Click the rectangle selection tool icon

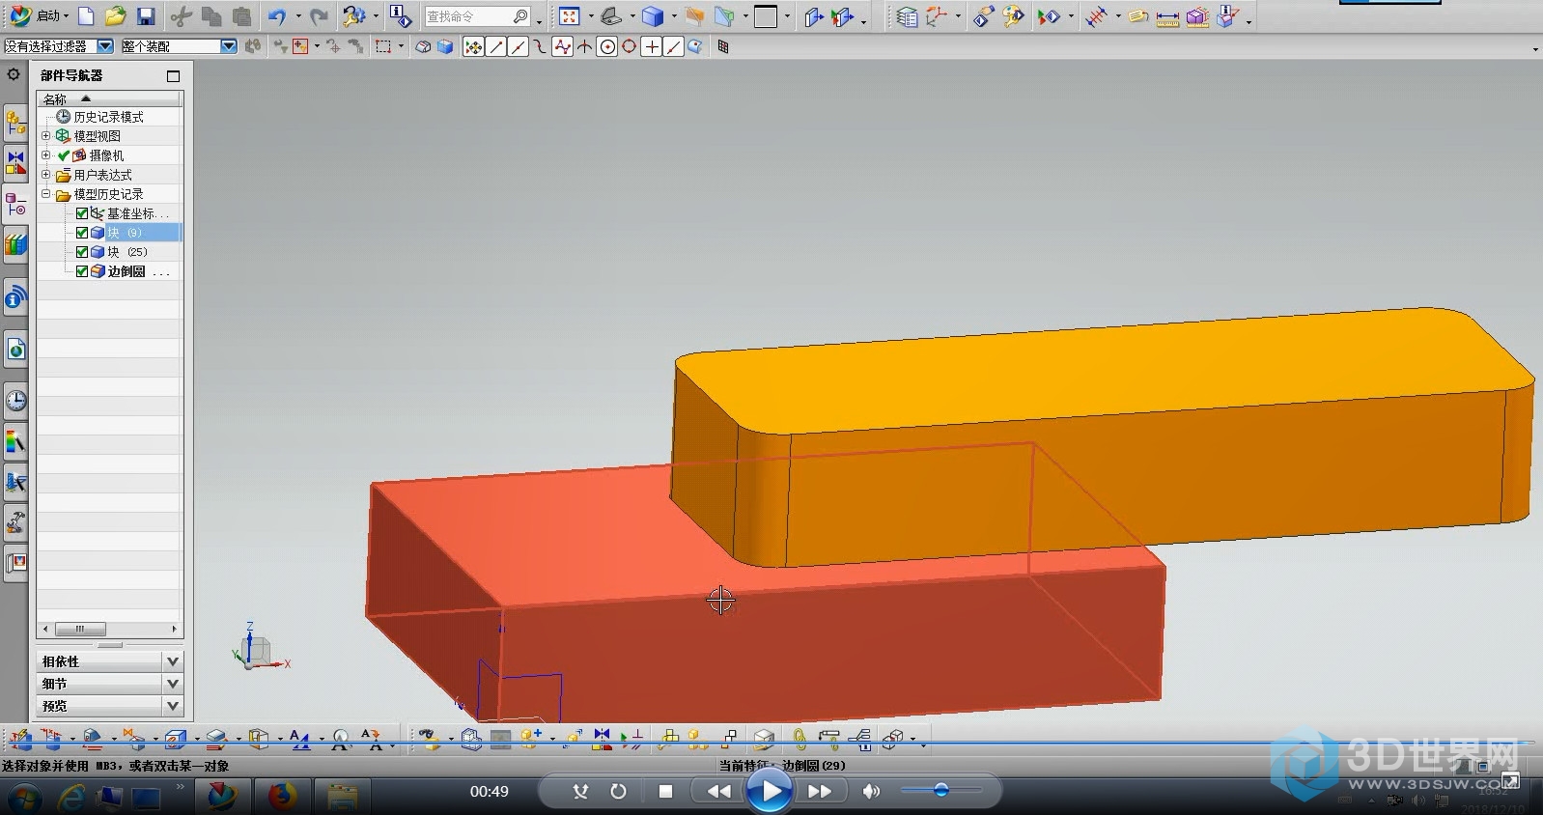coord(383,46)
